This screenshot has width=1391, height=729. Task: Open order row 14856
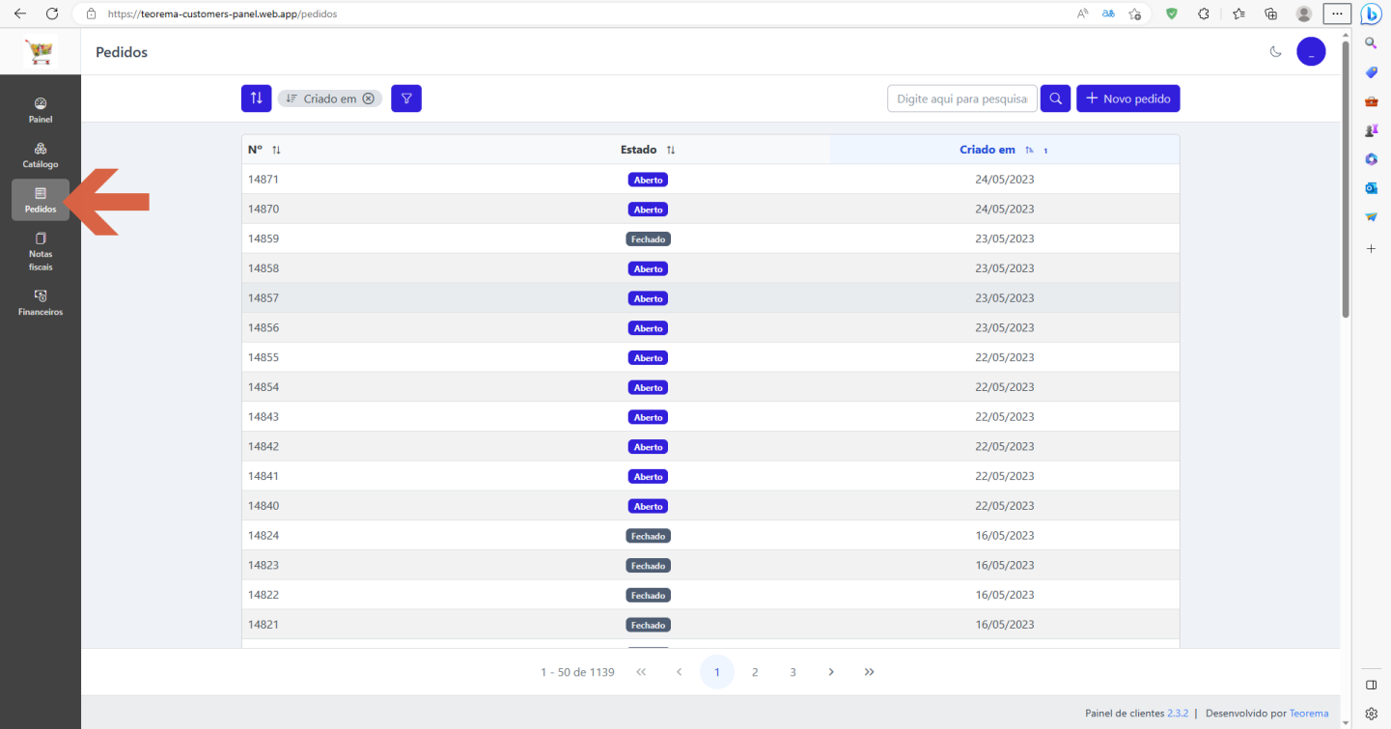(x=710, y=327)
